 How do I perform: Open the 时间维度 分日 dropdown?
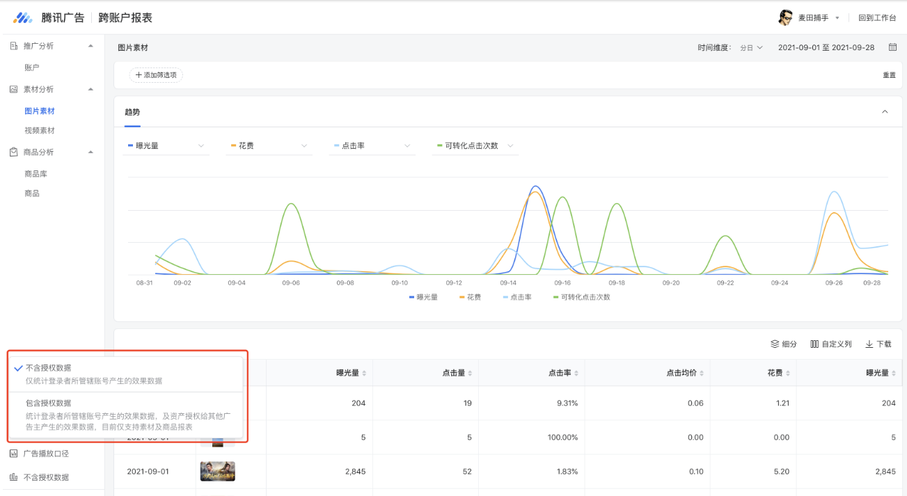[751, 48]
